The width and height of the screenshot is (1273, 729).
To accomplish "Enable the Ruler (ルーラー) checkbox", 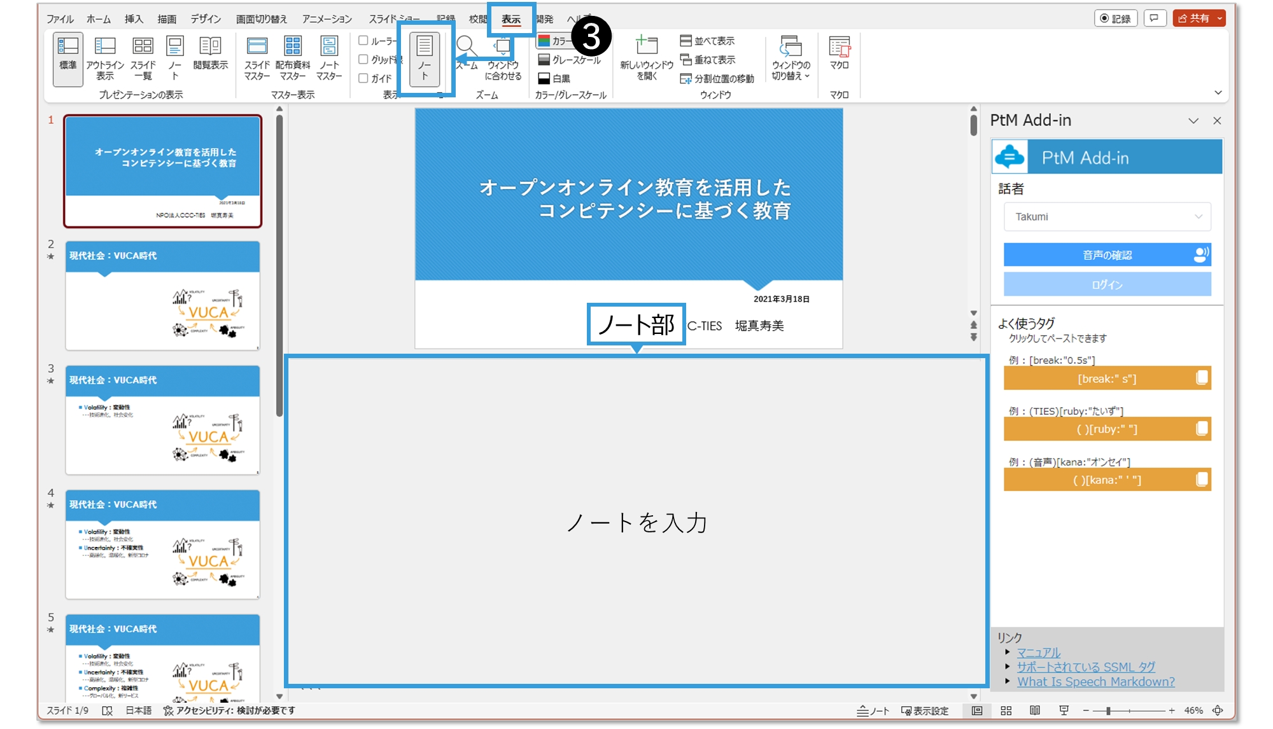I will click(x=363, y=41).
